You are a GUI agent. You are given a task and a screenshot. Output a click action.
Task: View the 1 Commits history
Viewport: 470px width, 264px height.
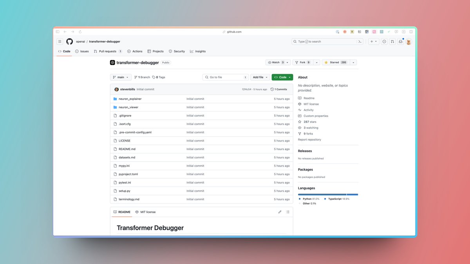279,89
